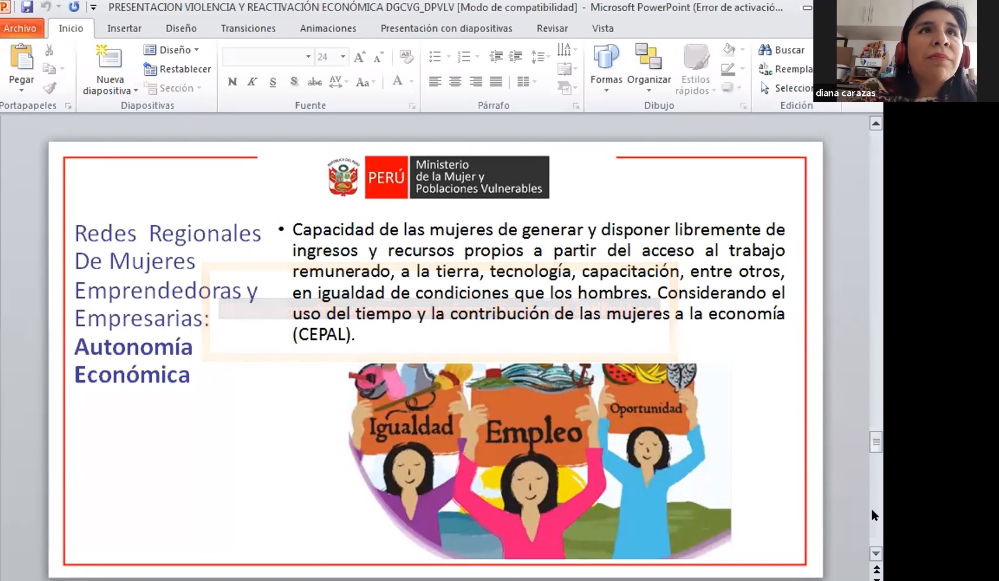Click the clear formatting eraser icon
The image size is (999, 581).
coord(406,57)
